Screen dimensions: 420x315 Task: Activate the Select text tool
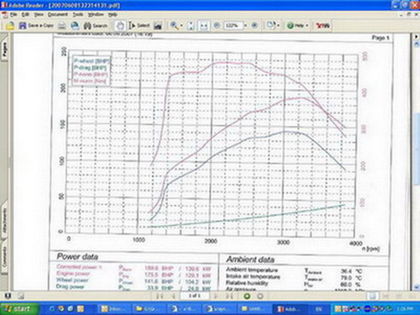pos(140,25)
